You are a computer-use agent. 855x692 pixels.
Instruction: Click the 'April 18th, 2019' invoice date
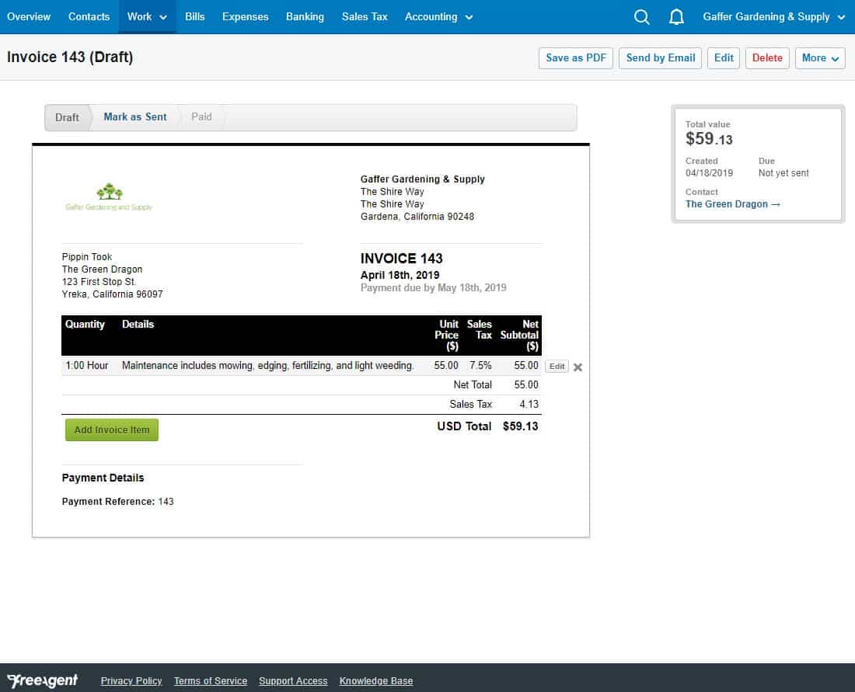pyautogui.click(x=400, y=275)
